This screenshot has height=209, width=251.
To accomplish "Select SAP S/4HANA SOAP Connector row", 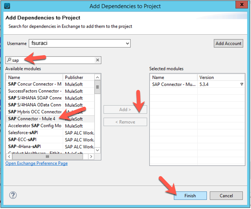I will click(x=50, y=98).
